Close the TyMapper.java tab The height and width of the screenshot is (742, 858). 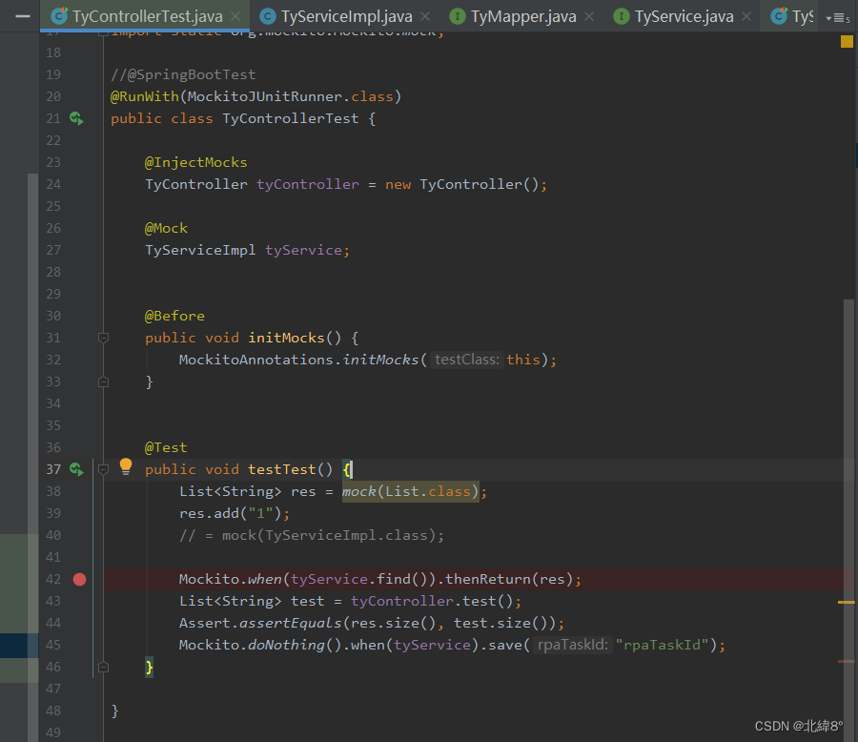pos(589,16)
